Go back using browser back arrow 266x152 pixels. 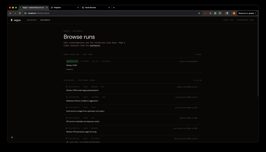pos(10,13)
